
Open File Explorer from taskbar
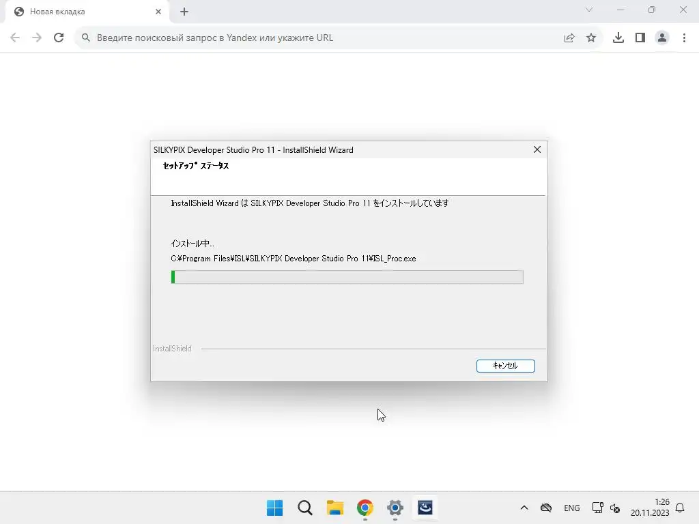point(334,508)
